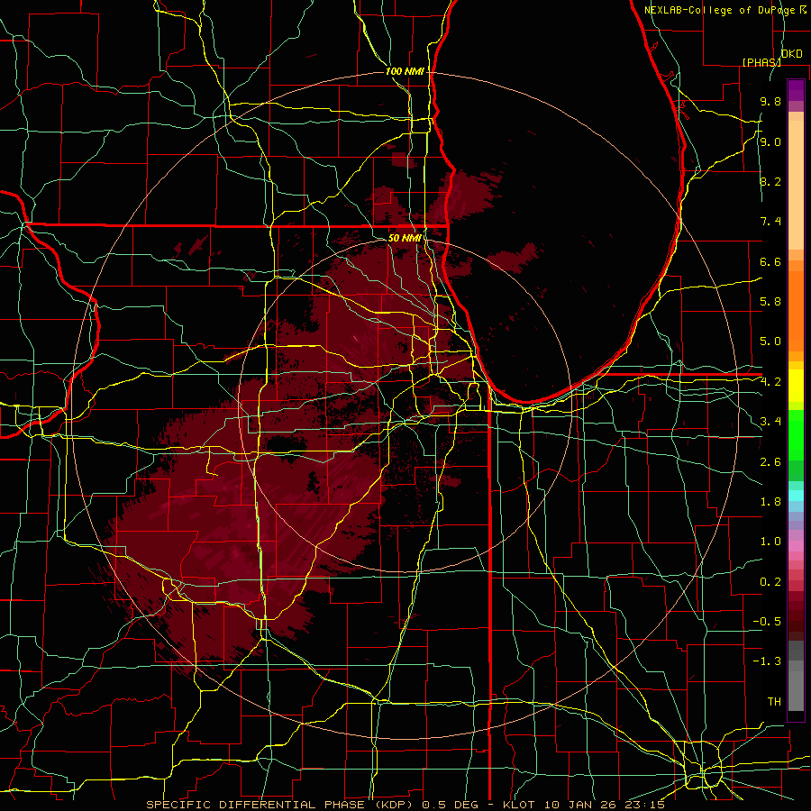811x811 pixels.
Task: Click the '50 NMI' range ring label
Action: point(405,238)
